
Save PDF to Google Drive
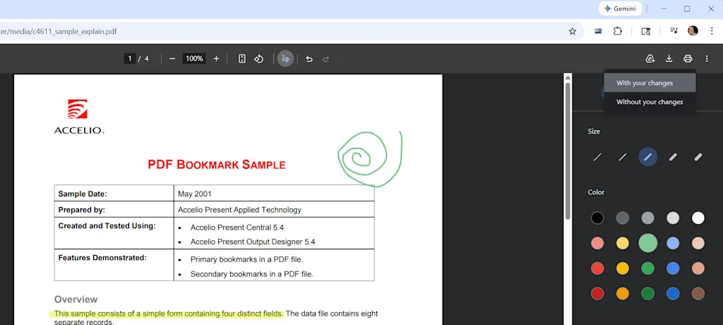[x=650, y=59]
